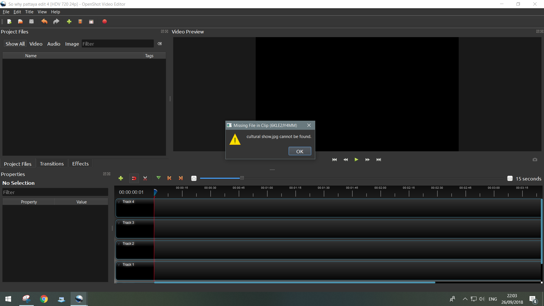Jump to start of the video preview
This screenshot has height=306, width=544.
[335, 160]
